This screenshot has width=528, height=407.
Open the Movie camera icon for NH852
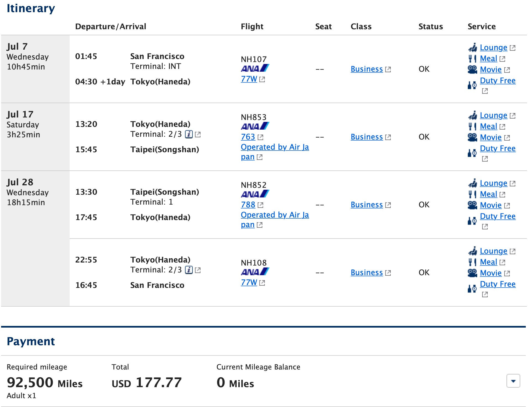point(472,205)
